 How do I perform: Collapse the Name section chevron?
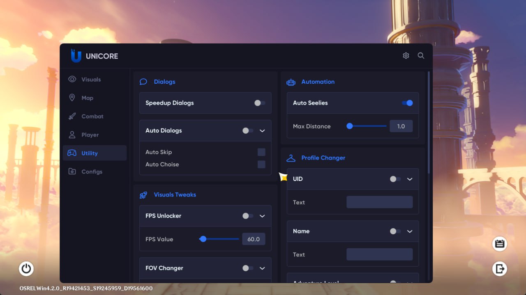click(410, 231)
